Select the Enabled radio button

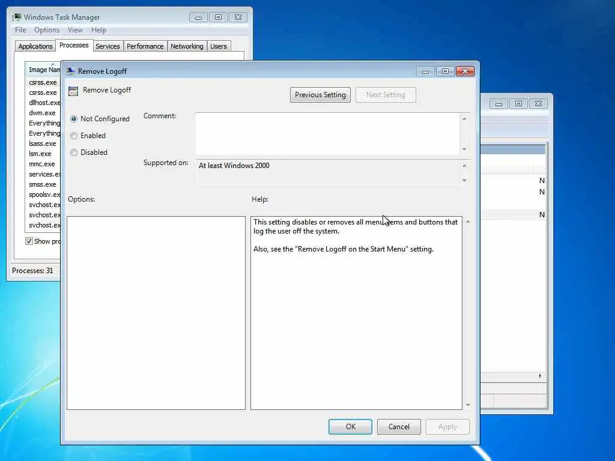tap(74, 136)
